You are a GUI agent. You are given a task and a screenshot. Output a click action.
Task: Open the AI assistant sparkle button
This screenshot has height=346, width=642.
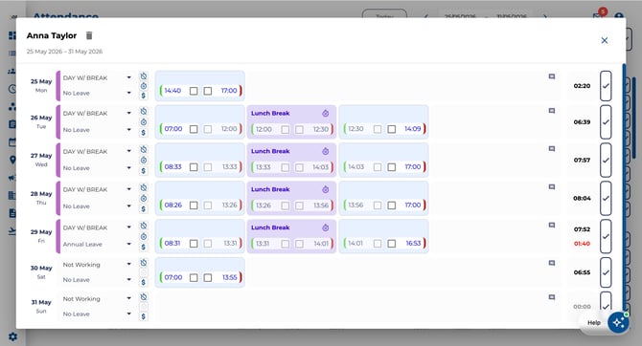(618, 323)
